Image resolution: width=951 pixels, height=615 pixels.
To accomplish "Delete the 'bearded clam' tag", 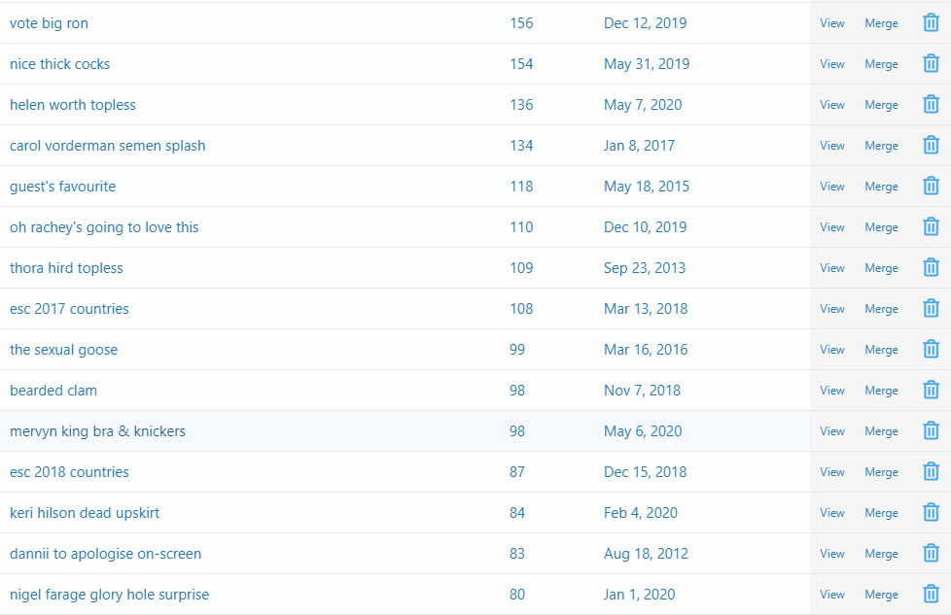I will (x=931, y=391).
